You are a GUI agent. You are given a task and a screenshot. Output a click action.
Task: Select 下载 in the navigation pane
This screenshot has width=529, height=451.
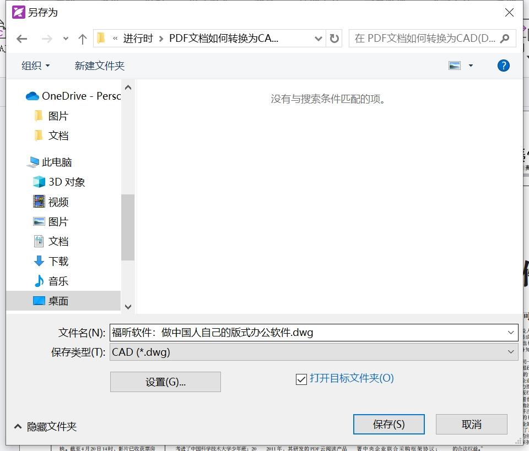[x=51, y=261]
